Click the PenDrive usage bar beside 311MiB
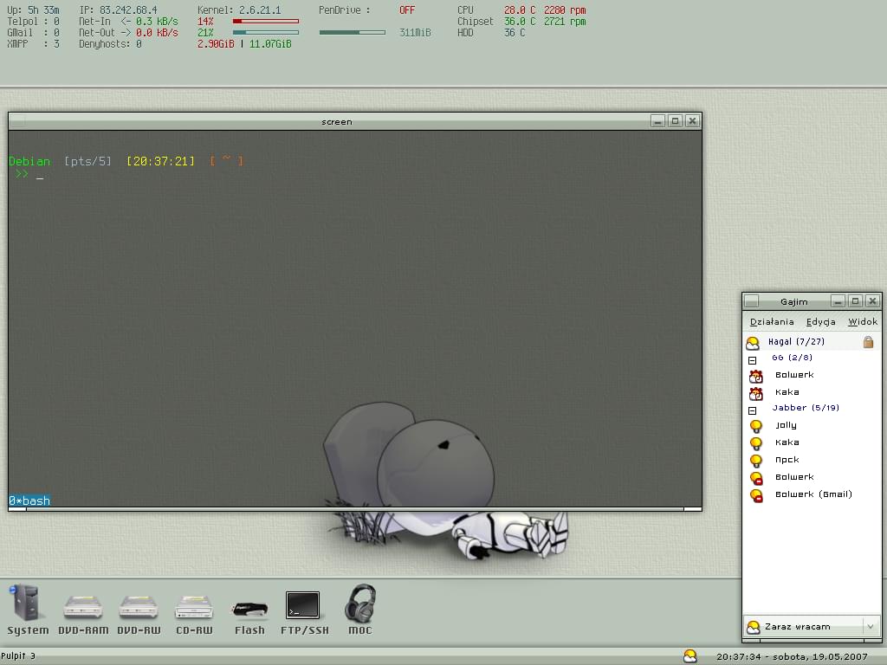The height and width of the screenshot is (665, 887). click(352, 33)
